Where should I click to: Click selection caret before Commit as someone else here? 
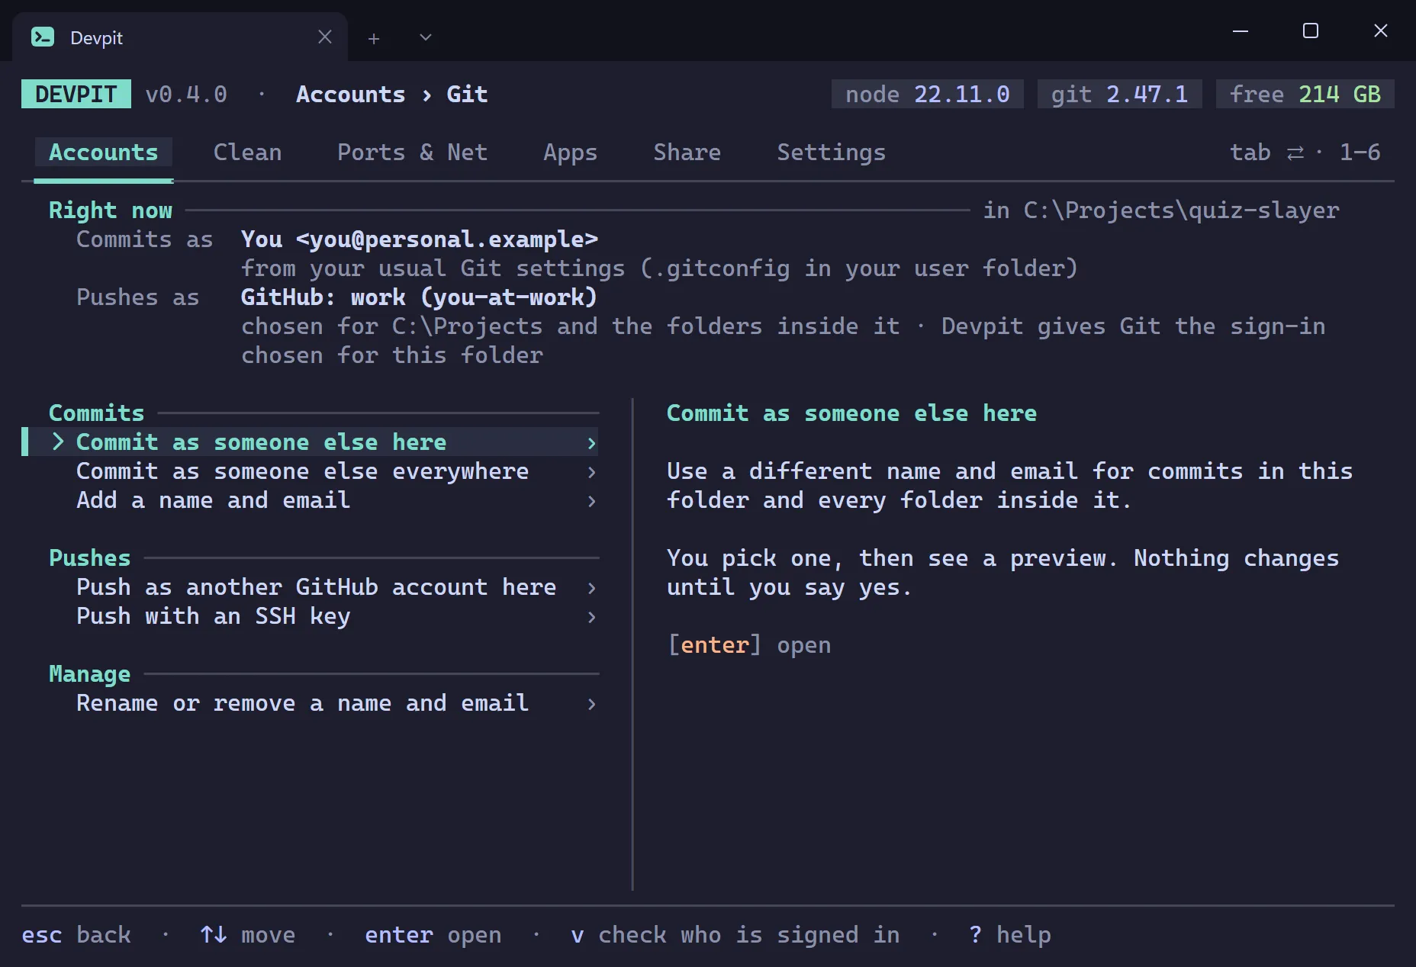58,442
